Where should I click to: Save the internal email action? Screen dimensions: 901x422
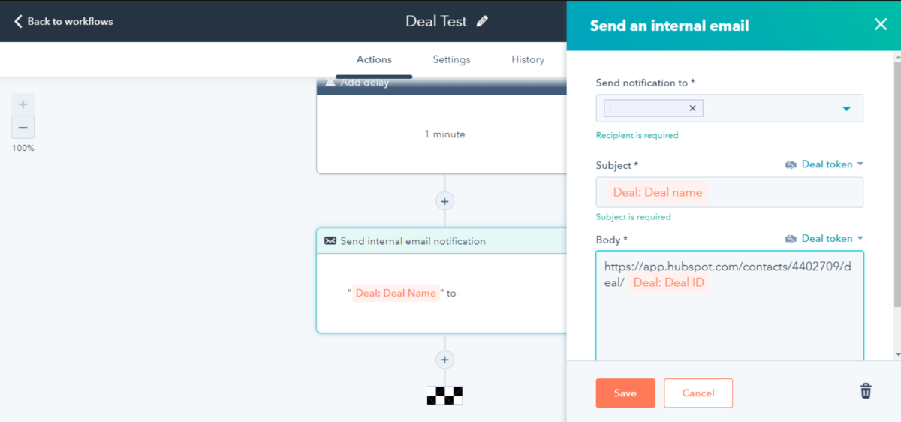625,393
